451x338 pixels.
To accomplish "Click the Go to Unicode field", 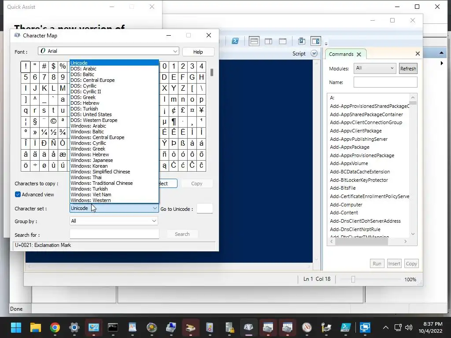I will [204, 209].
